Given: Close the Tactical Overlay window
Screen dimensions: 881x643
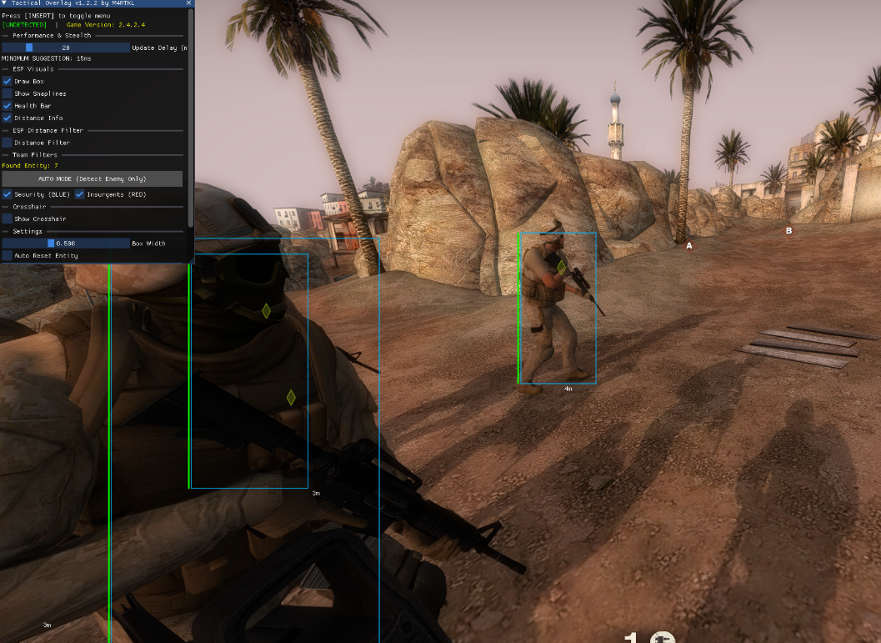Looking at the screenshot, I should pos(189,3).
